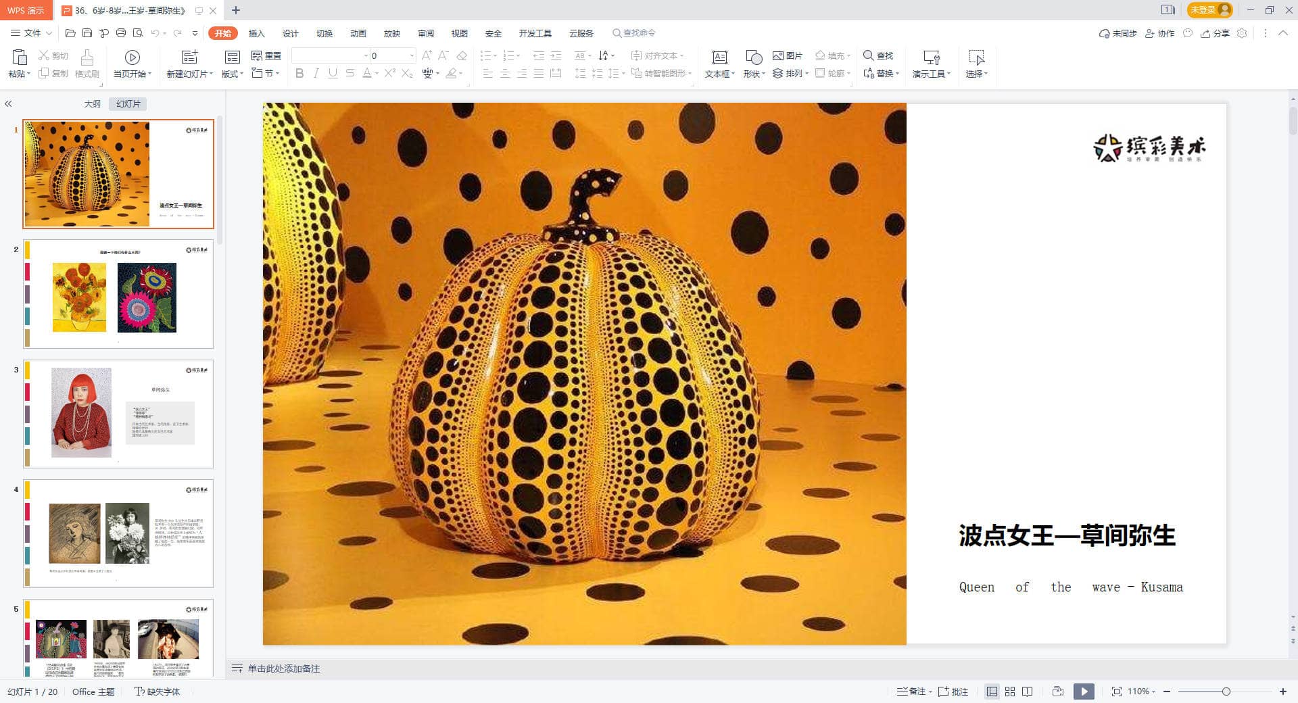1298x703 pixels.
Task: Switch to Outline (大纲) panel tab
Action: pyautogui.click(x=93, y=103)
